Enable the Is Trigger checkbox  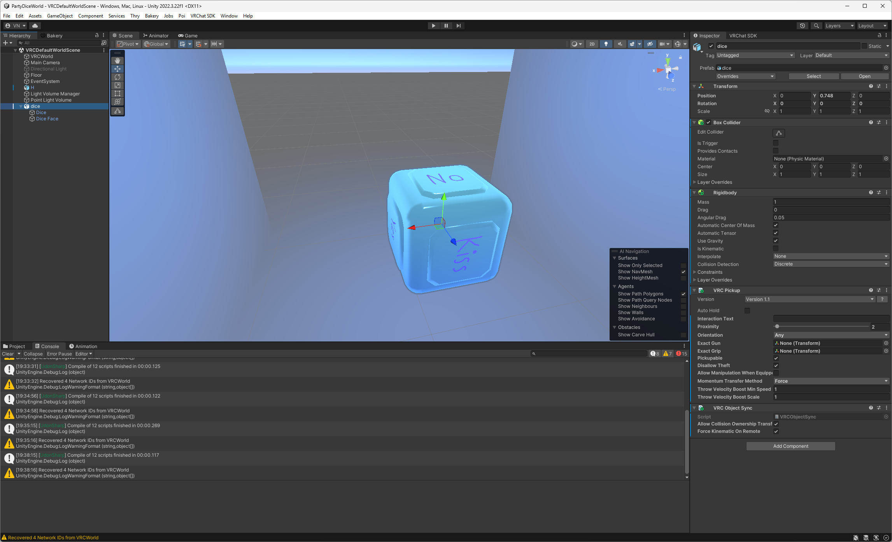tap(776, 143)
